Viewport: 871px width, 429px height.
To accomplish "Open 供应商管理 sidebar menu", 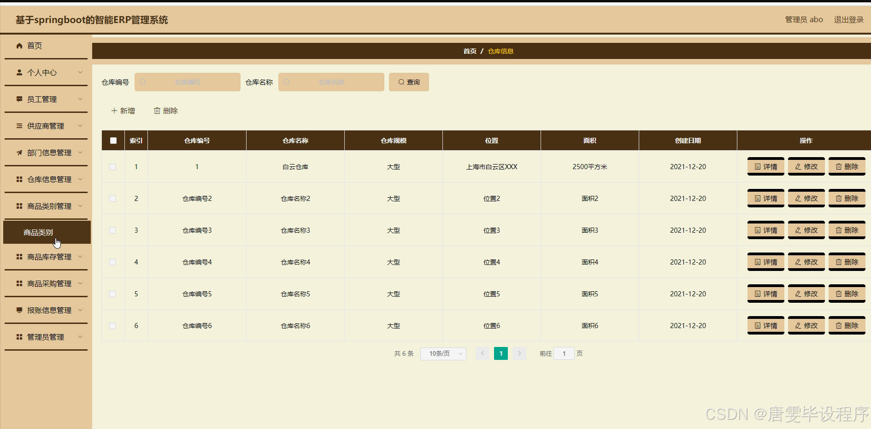I will pyautogui.click(x=46, y=126).
